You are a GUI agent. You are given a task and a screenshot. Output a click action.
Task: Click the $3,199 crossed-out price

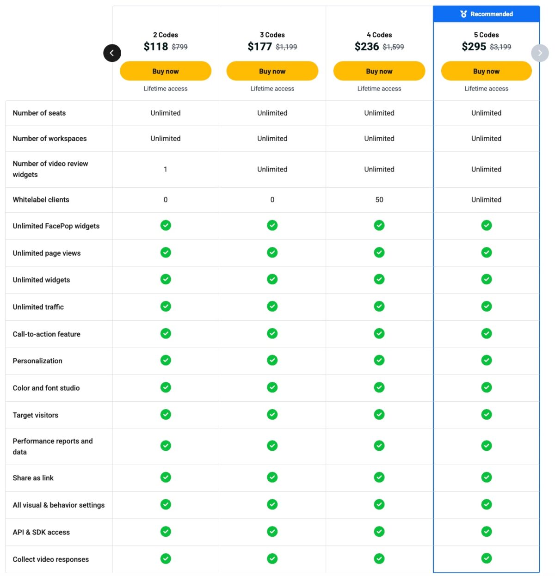click(x=500, y=47)
